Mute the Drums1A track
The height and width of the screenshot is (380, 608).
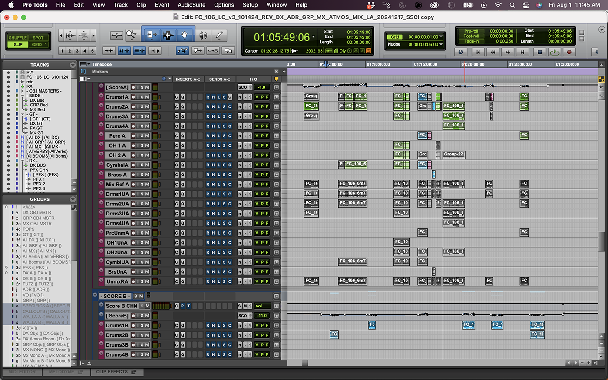pos(147,97)
